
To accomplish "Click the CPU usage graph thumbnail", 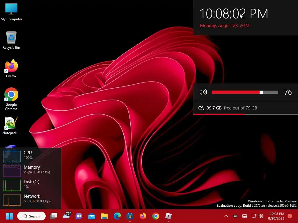I will tap(12, 157).
